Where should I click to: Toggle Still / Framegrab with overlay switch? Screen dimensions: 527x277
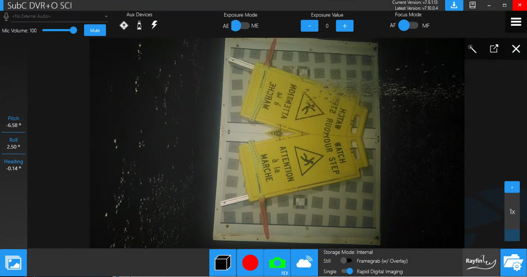[x=346, y=261]
